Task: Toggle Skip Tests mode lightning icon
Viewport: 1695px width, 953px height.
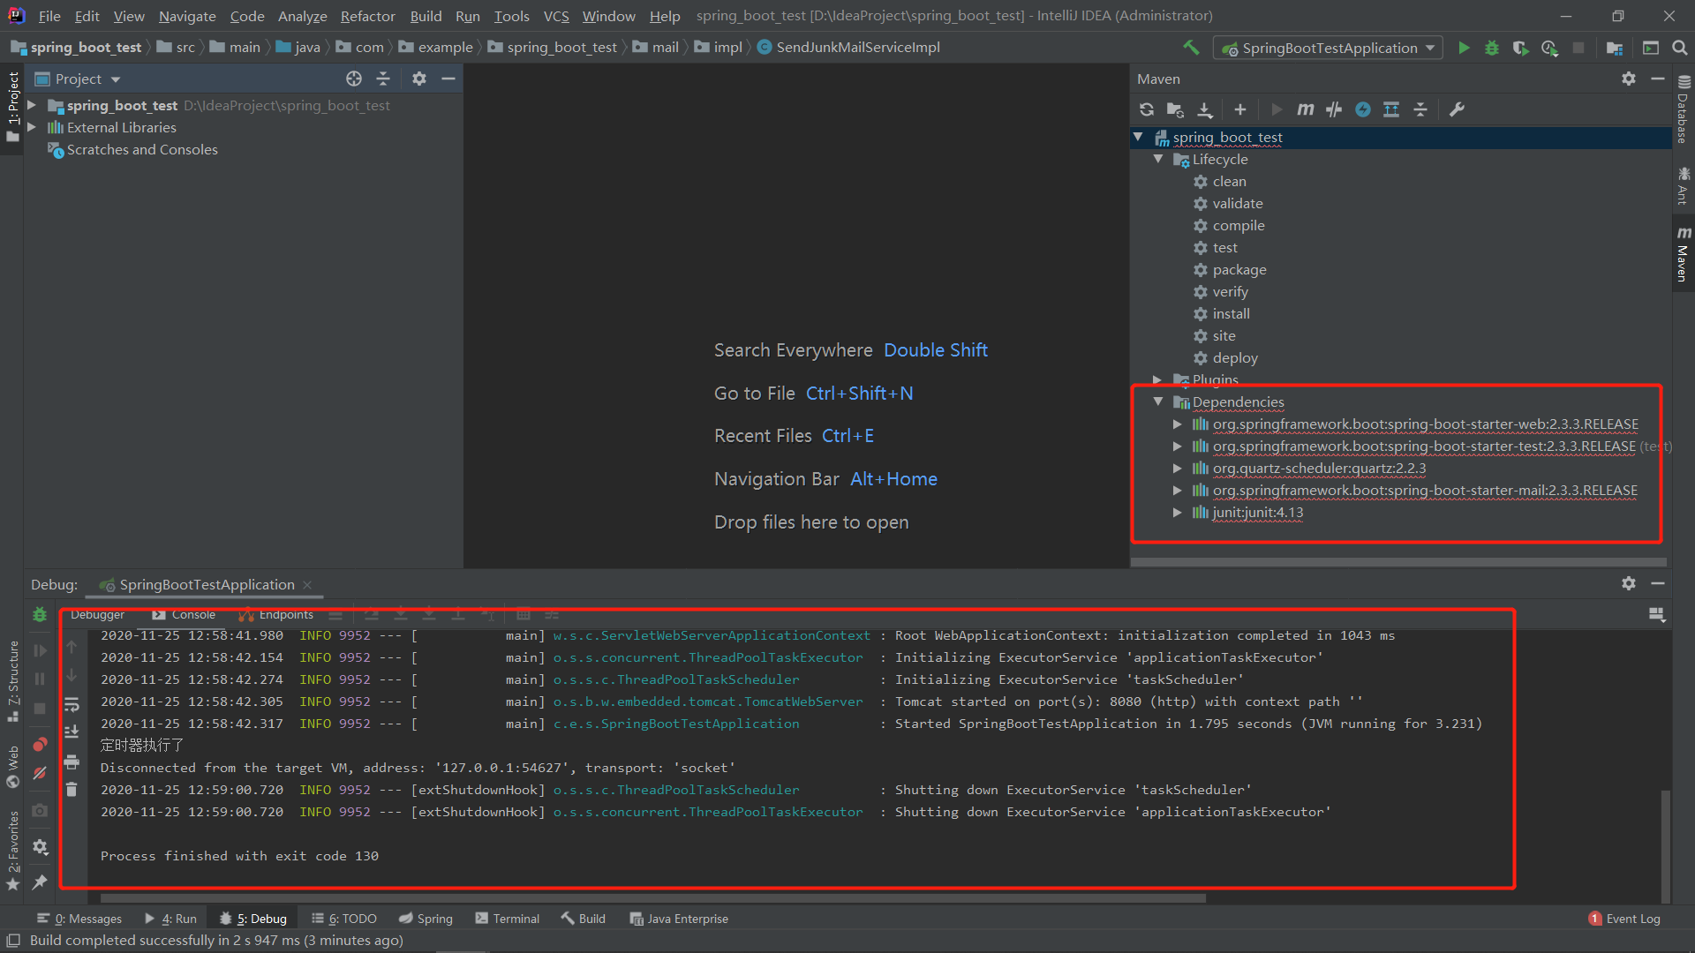Action: (1363, 109)
